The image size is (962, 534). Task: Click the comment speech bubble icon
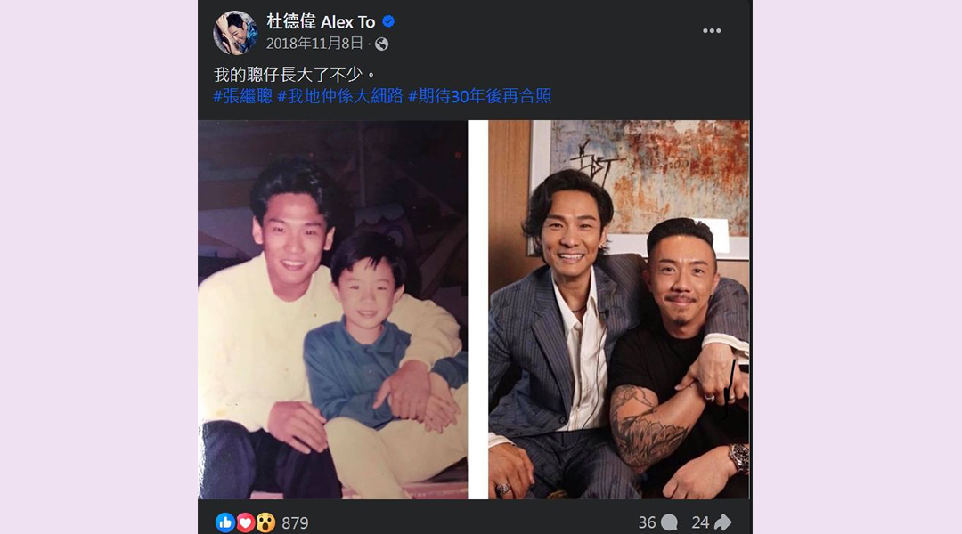[669, 522]
